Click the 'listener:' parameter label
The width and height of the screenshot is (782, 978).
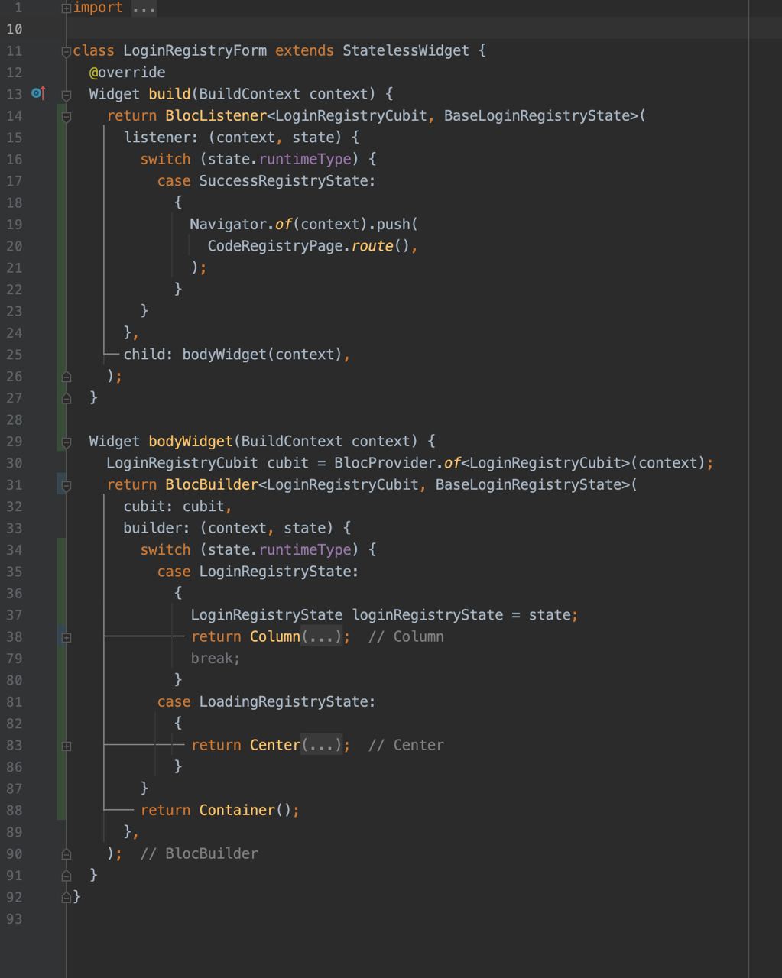coord(161,137)
